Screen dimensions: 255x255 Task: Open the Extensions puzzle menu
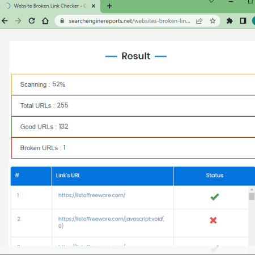pyautogui.click(x=229, y=21)
